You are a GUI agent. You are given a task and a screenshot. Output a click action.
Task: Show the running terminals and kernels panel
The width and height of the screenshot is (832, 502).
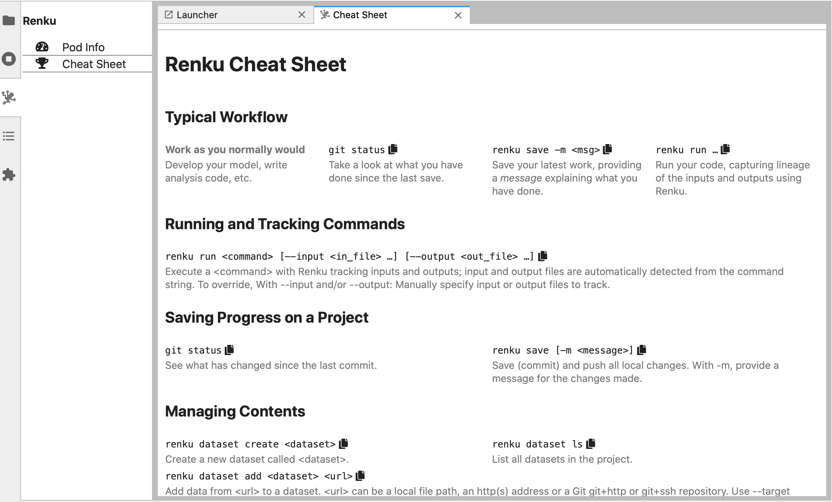tap(8, 59)
